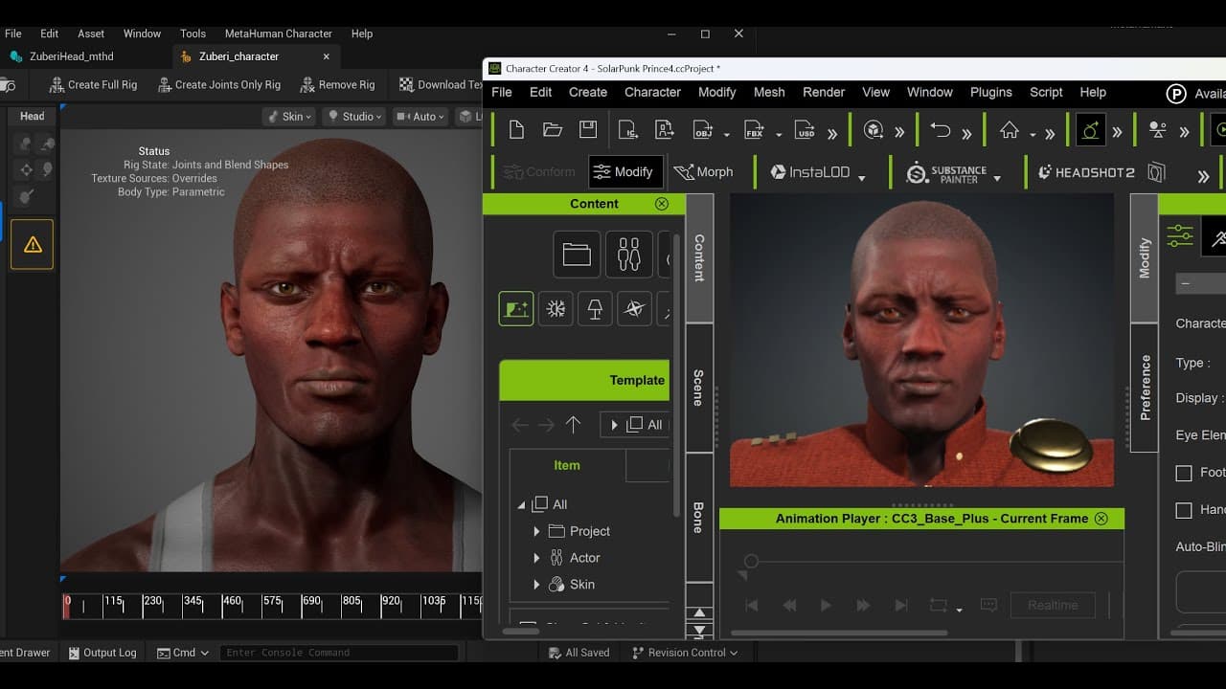
Task: Click the Undo arrow icon
Action: click(x=941, y=130)
